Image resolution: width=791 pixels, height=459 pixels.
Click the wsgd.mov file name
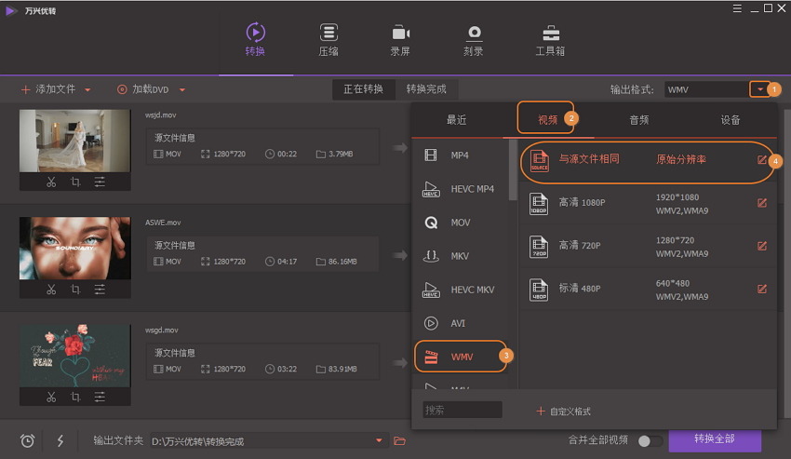(x=161, y=331)
